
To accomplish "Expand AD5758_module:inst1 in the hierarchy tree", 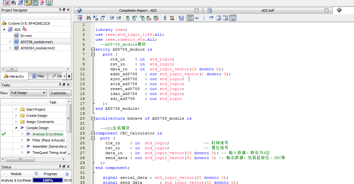I will (x=10, y=42).
